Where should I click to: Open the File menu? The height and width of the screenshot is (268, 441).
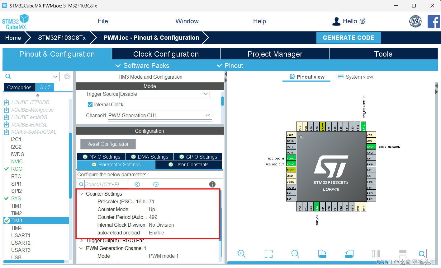103,21
